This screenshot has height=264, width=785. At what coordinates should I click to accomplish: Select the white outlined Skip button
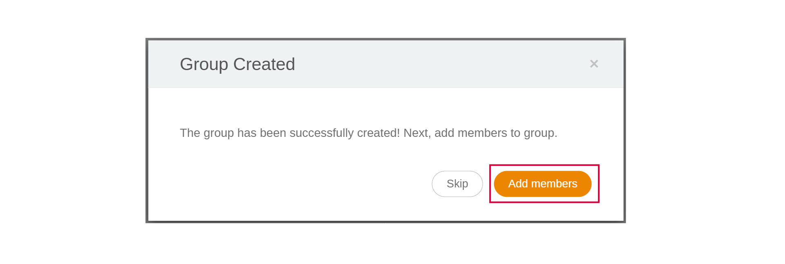tap(457, 184)
